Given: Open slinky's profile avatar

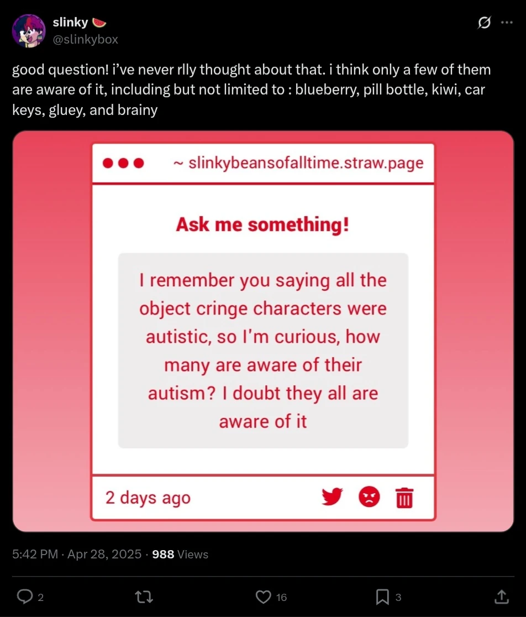Looking at the screenshot, I should pos(29,31).
